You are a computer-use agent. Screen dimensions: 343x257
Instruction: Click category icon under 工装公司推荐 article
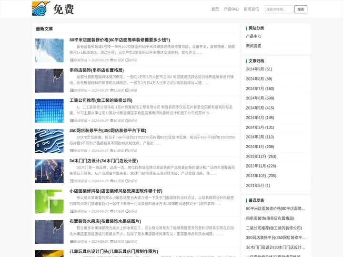click(x=71, y=120)
